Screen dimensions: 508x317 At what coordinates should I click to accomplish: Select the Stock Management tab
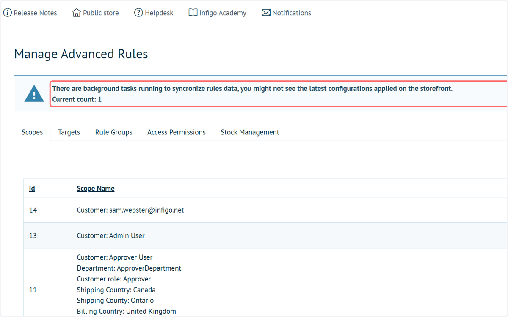(250, 132)
